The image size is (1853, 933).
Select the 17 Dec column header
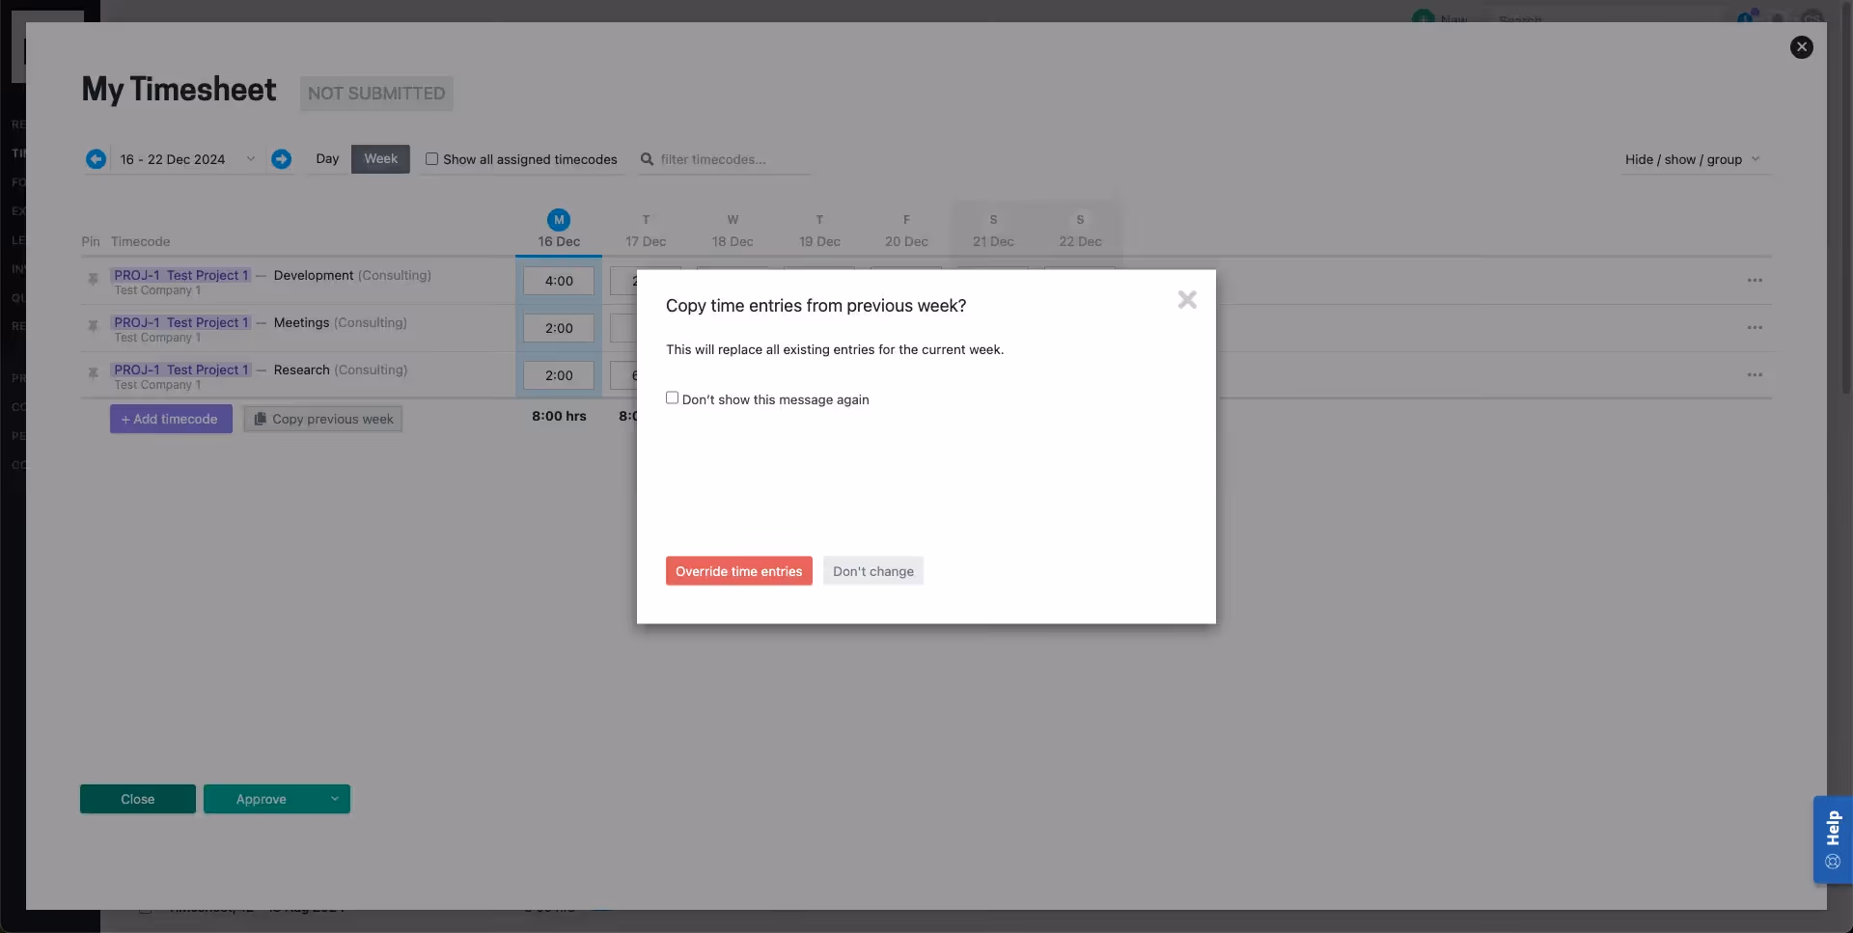[x=646, y=232]
